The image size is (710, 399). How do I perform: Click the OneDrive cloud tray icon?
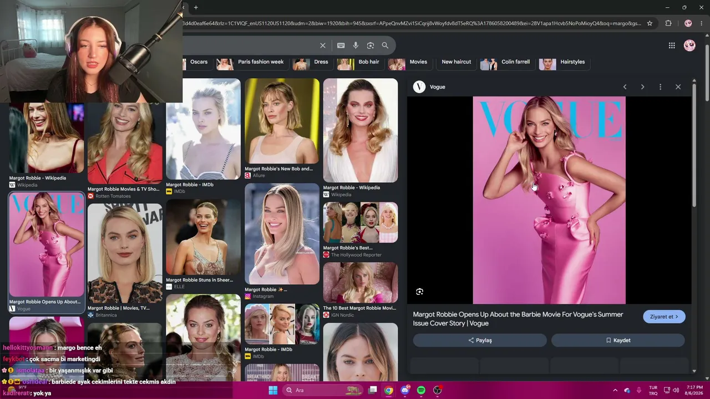pos(627,390)
